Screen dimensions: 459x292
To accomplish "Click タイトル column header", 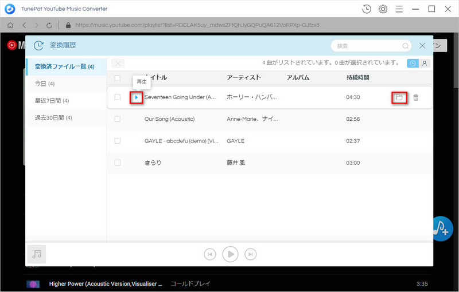I will point(155,78).
